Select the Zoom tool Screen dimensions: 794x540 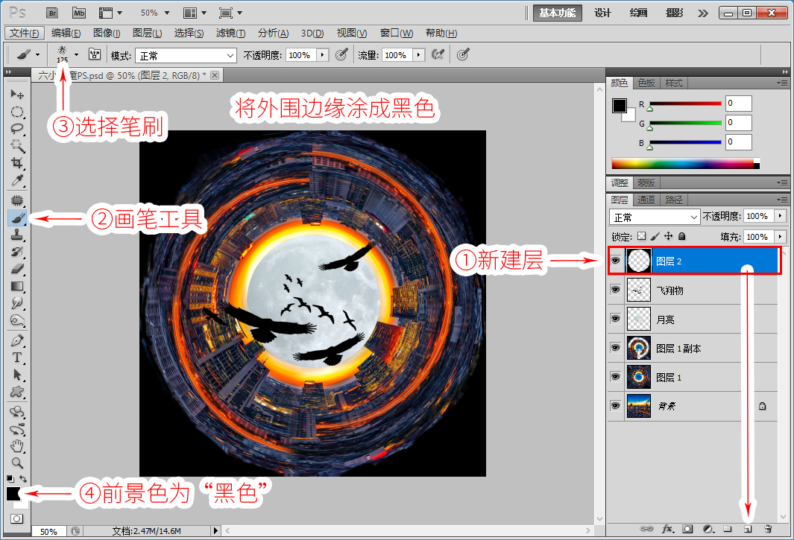click(17, 463)
